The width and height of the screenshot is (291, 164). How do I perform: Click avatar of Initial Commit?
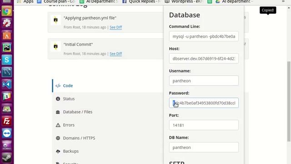click(x=55, y=46)
